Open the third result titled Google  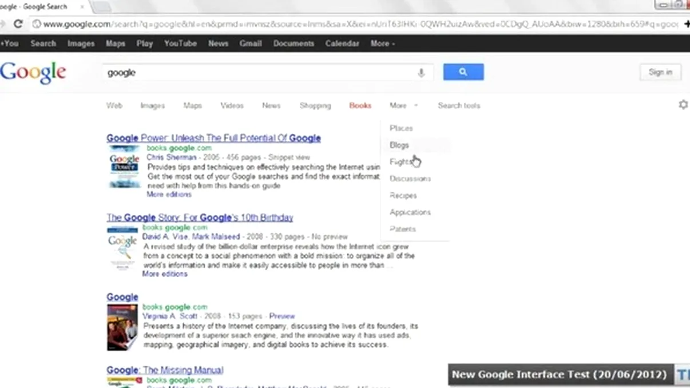[x=122, y=297]
